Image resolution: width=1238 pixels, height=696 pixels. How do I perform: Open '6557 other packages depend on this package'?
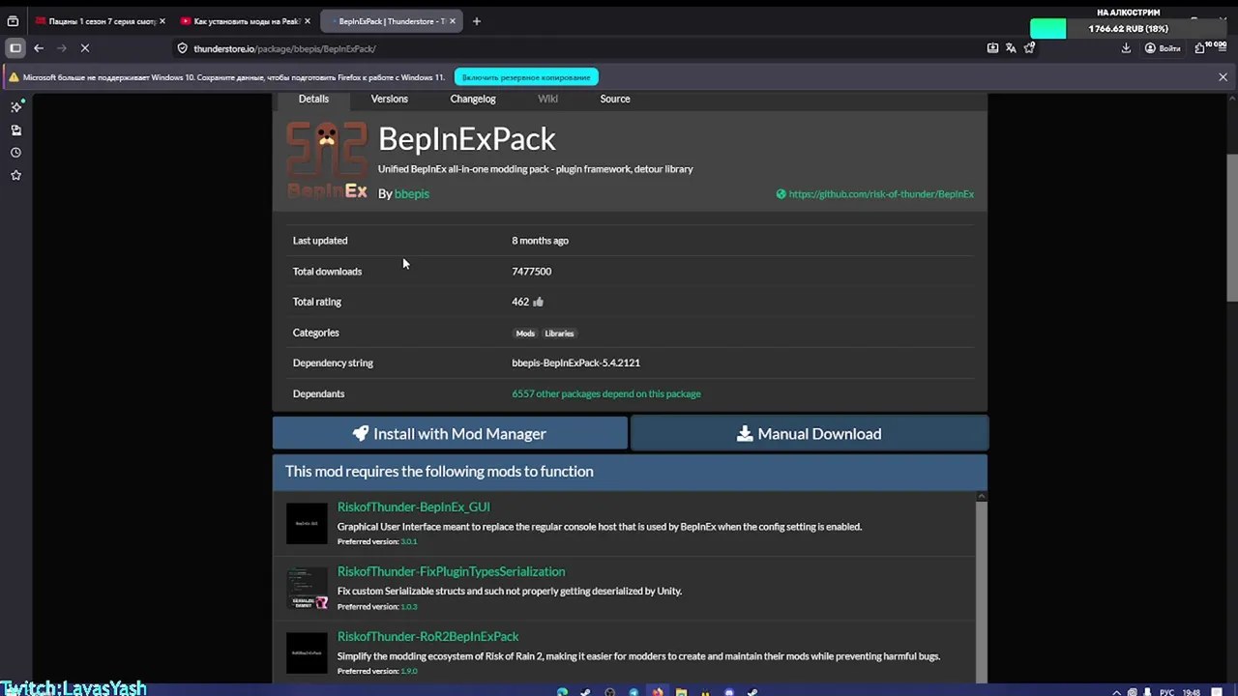coord(606,394)
